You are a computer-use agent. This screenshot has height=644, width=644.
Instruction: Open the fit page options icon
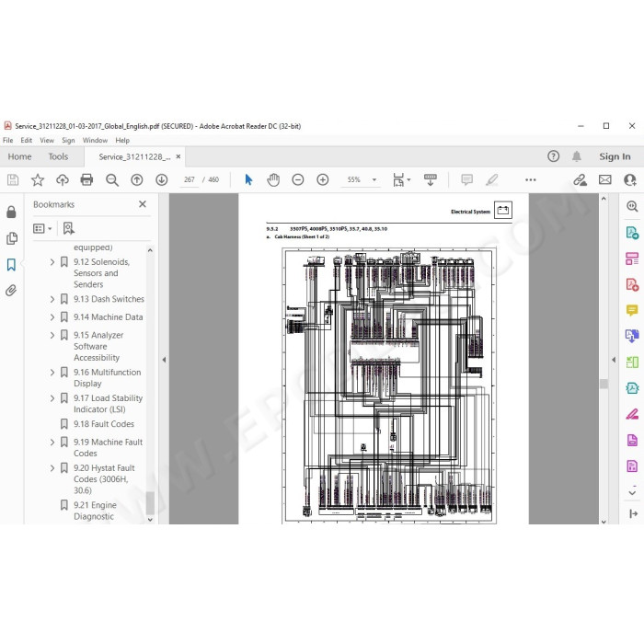[x=401, y=180]
